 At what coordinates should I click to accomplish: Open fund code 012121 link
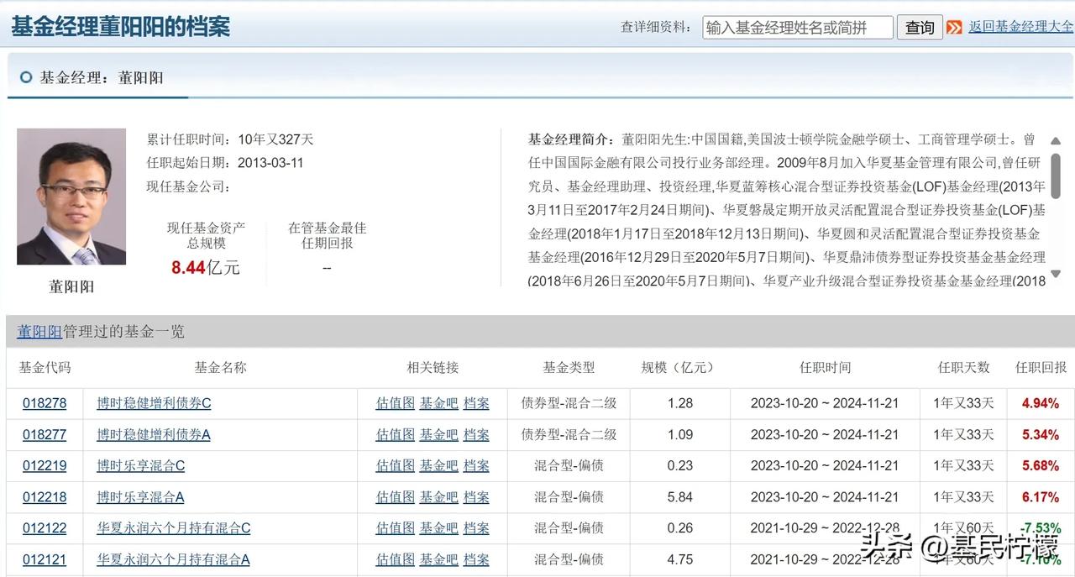45,559
